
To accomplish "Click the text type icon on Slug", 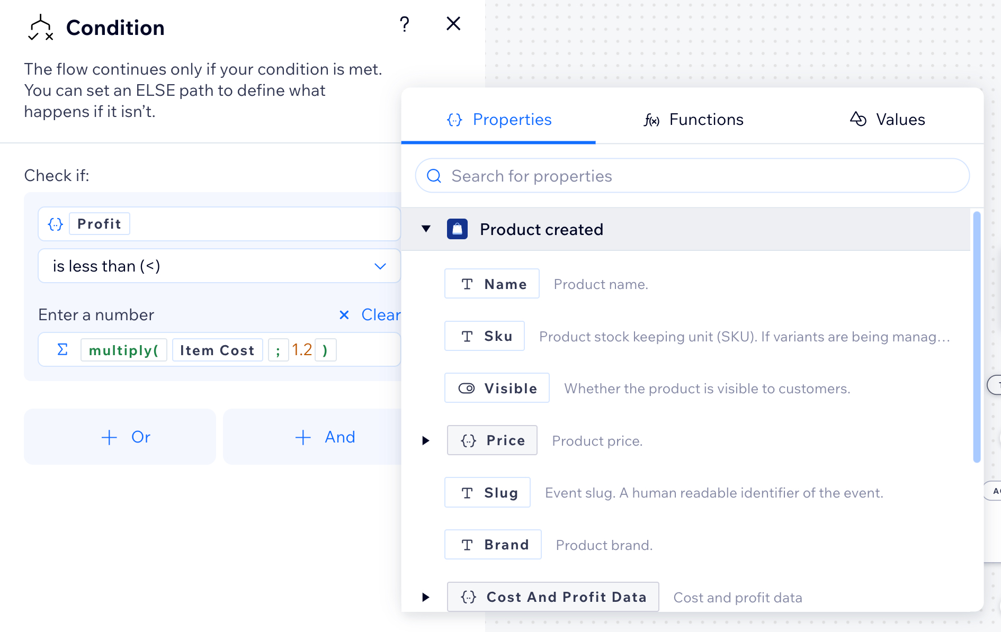I will (x=467, y=493).
